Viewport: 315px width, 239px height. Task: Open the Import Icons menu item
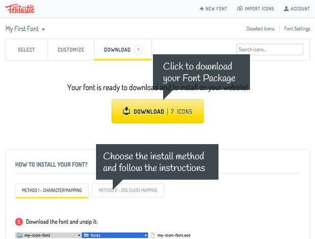pyautogui.click(x=256, y=9)
